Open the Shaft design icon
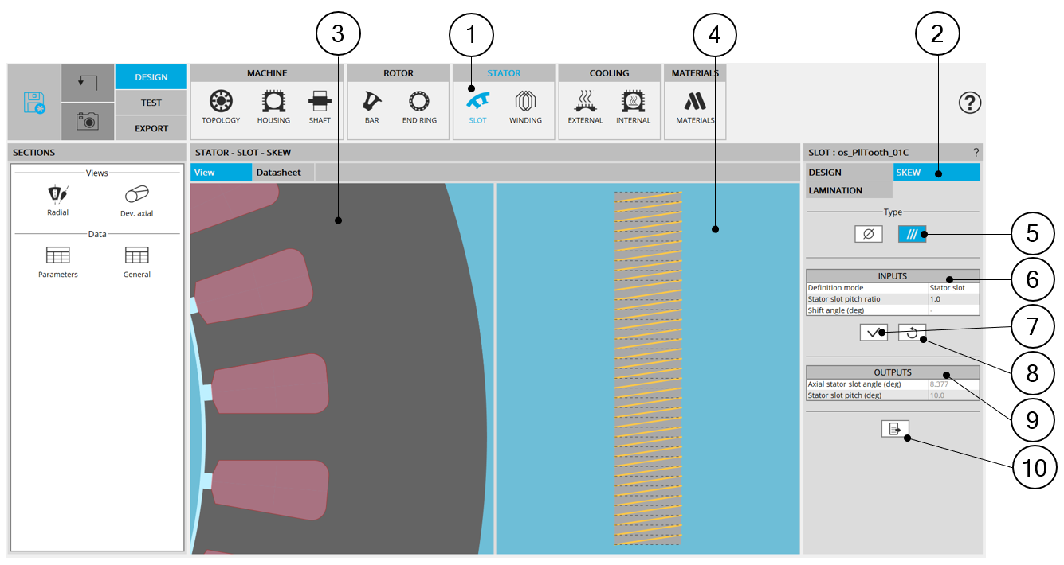 pos(319,107)
